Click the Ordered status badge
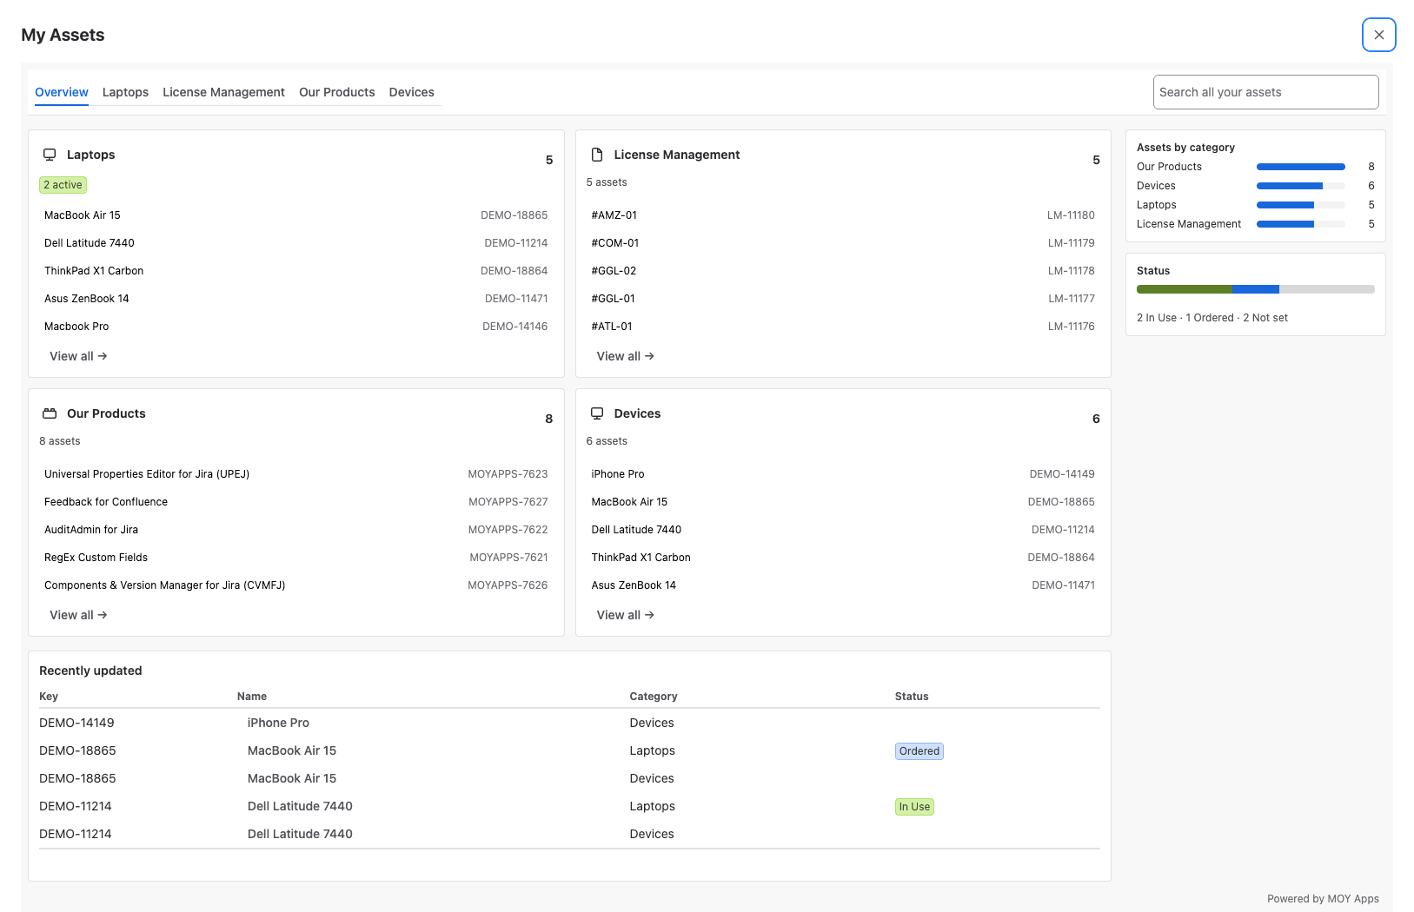This screenshot has height=912, width=1414. tap(919, 751)
